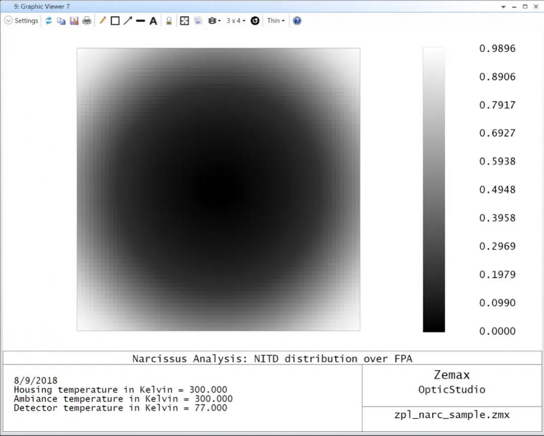Open the layers stack dropdown

tap(214, 21)
